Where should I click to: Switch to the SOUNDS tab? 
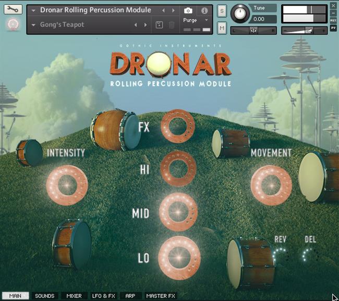tap(45, 296)
